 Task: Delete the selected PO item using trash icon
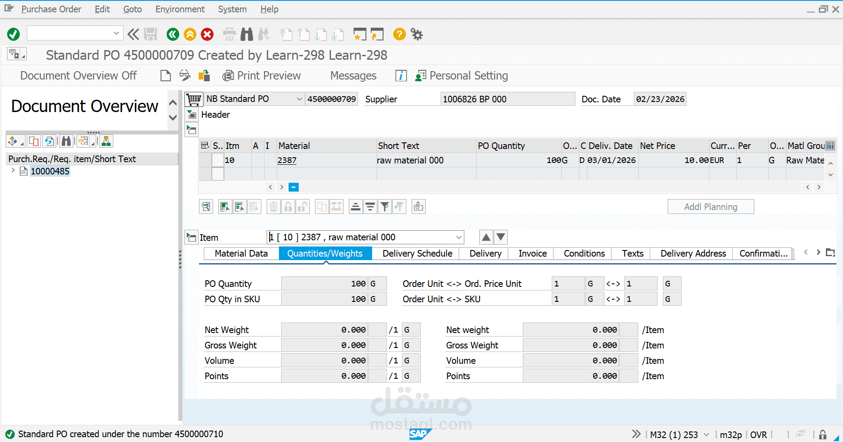273,206
